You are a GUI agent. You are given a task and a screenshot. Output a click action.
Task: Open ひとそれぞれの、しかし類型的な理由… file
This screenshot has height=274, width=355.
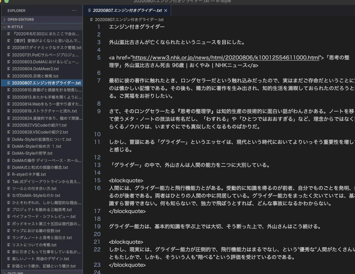(x=42, y=203)
